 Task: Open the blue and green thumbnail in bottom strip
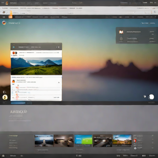point(83,139)
